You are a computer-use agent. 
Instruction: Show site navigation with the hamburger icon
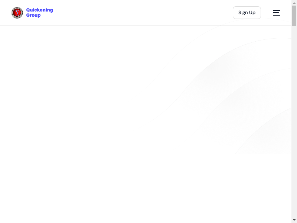coord(277,13)
